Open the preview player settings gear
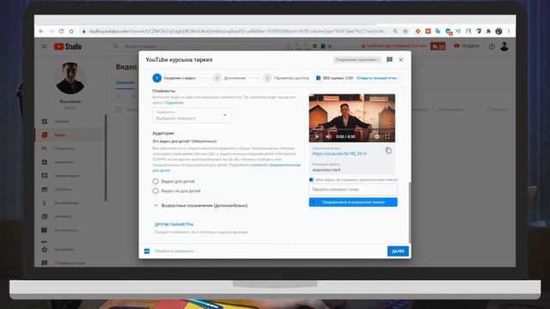Viewport: 550px width, 309px height. pyautogui.click(x=376, y=136)
